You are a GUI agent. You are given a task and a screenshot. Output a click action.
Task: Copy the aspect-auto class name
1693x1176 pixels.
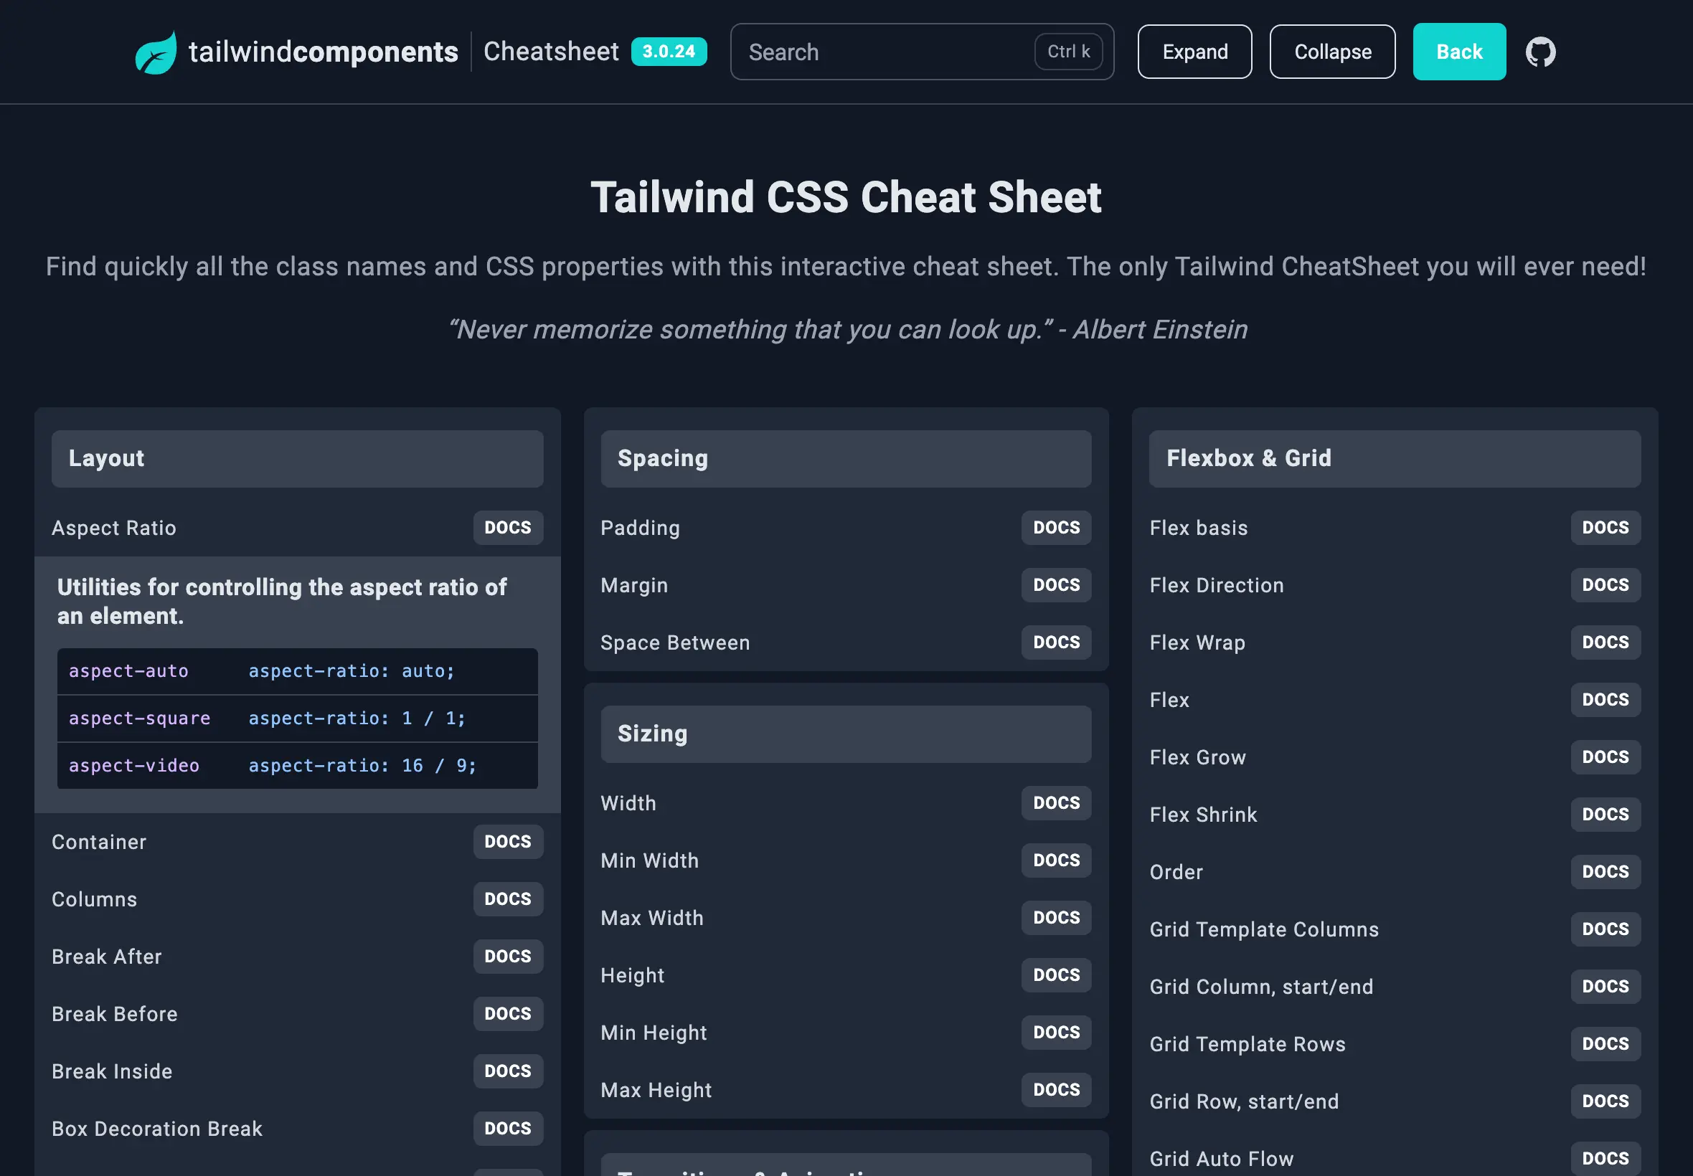(128, 671)
